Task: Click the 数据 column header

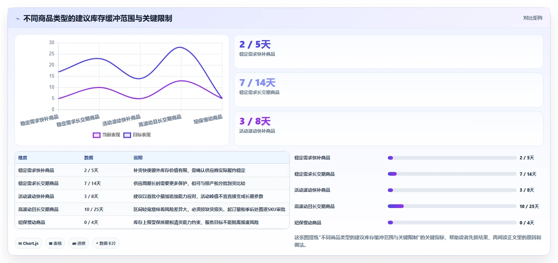Action: [x=89, y=158]
